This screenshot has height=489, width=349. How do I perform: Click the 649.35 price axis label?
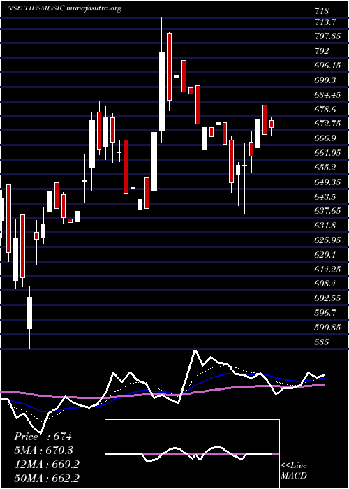coord(327,182)
